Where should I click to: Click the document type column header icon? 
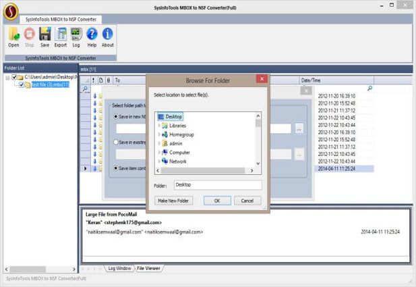point(101,80)
